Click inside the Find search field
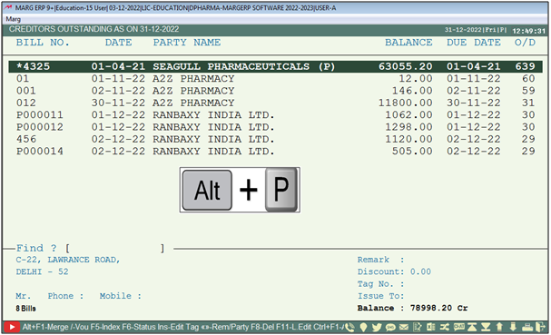551x335 pixels. (116, 248)
